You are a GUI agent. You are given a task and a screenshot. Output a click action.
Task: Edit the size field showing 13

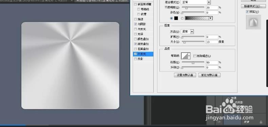click(x=212, y=42)
